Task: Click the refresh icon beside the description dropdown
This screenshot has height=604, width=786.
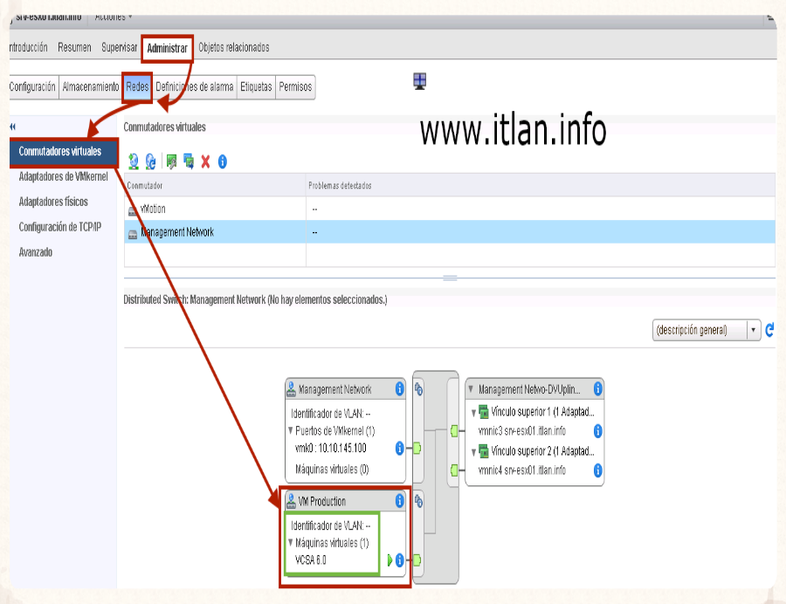Action: [x=769, y=331]
